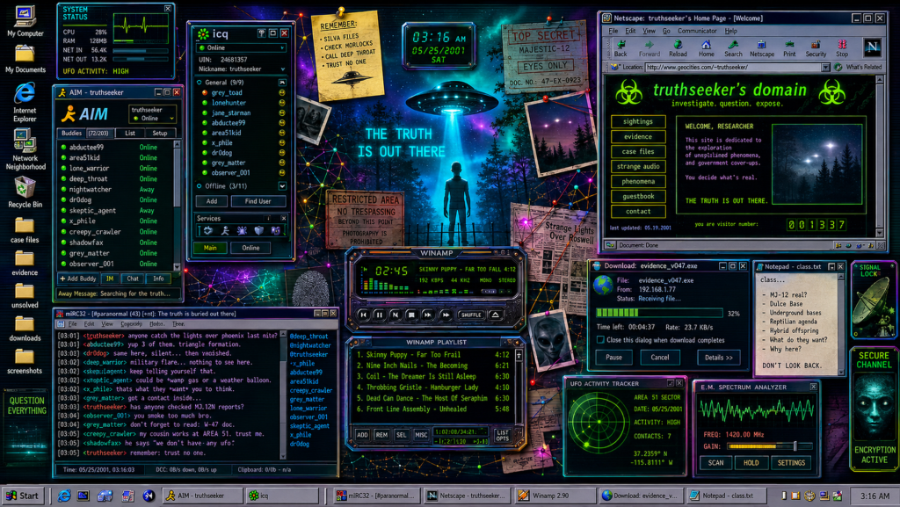Click Stop in the Netscape toolbar

coord(842,48)
